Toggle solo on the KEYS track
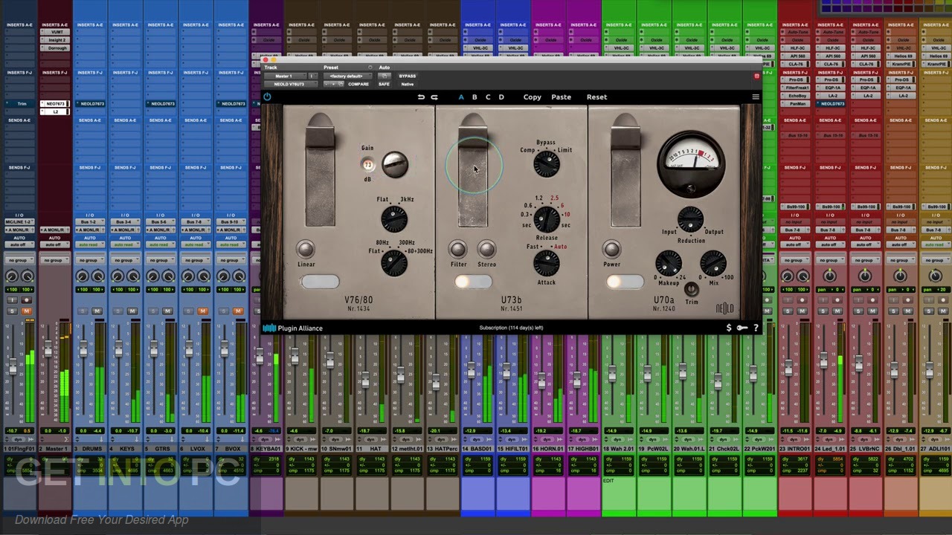This screenshot has height=535, width=952. 118,311
